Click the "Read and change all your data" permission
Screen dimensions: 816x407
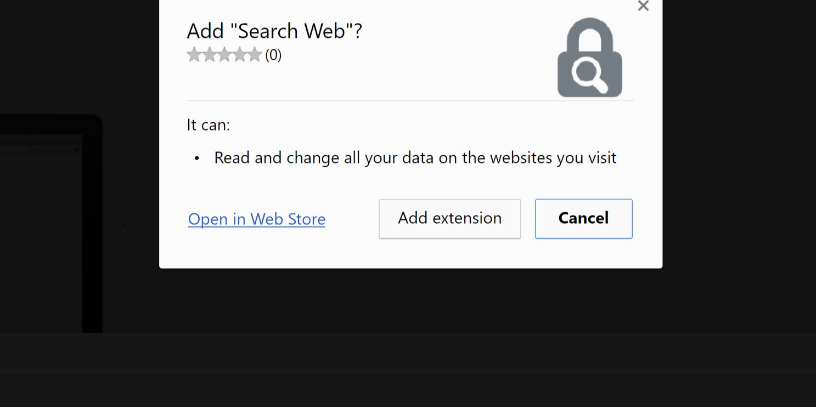click(415, 158)
